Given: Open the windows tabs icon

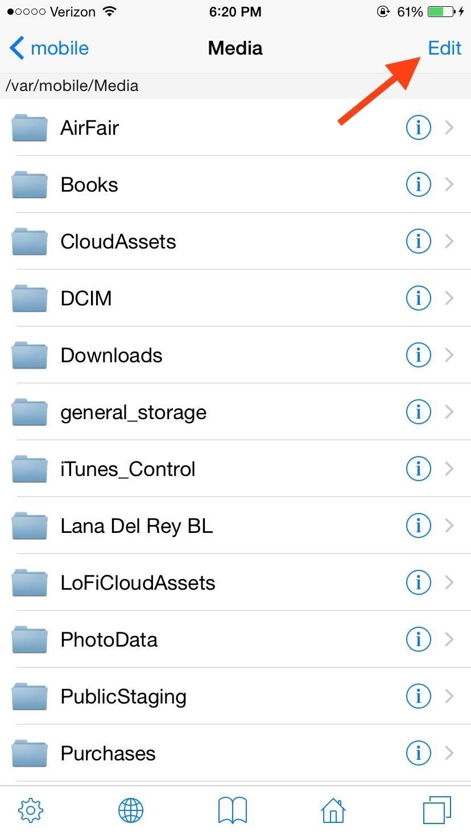Looking at the screenshot, I should click(x=436, y=809).
